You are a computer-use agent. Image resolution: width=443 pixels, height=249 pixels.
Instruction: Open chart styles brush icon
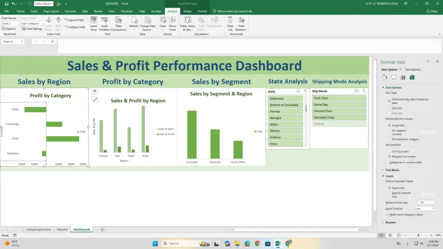95,100
